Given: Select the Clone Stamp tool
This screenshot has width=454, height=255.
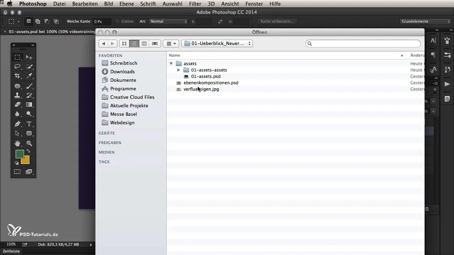Looking at the screenshot, I should click(17, 95).
